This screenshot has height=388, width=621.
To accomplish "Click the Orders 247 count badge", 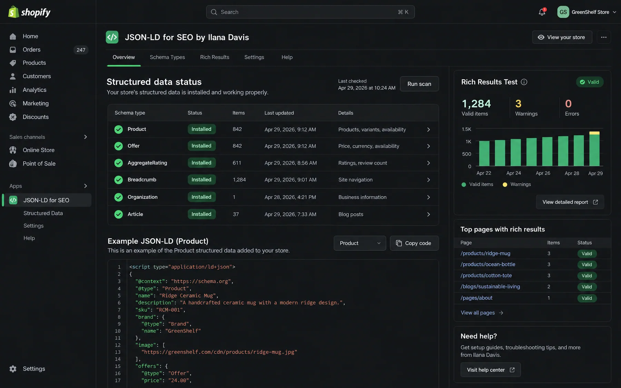I will pos(81,50).
